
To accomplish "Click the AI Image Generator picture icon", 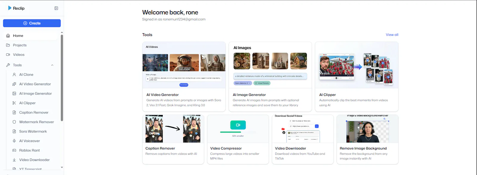I will [x=14, y=94].
